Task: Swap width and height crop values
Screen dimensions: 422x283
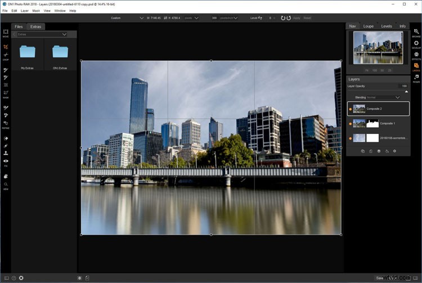Action: pyautogui.click(x=165, y=18)
